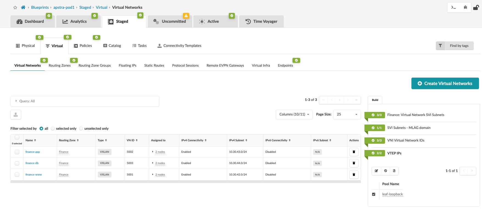Screen dimensions: 482x209
Task: Open the Page Size 25 dropdown
Action: (x=347, y=114)
